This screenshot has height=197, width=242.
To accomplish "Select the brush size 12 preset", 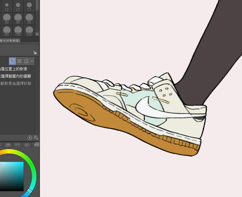I will 7,6.
